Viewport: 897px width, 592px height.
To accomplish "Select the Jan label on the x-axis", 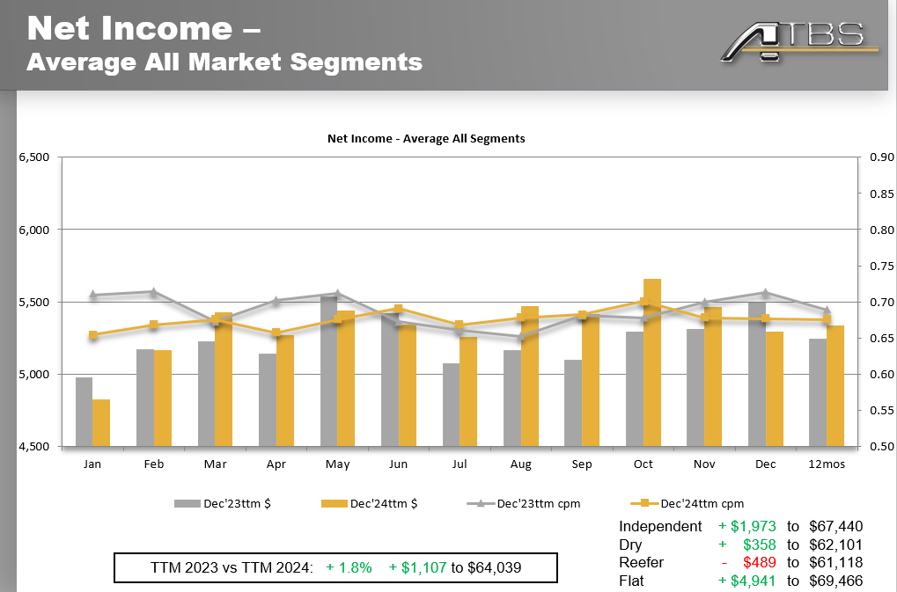I will click(x=92, y=464).
